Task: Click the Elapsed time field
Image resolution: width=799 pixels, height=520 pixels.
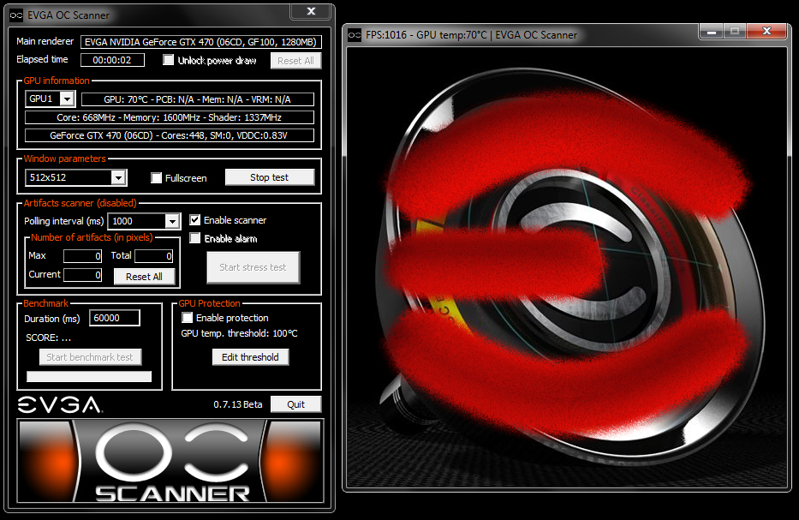Action: 112,60
